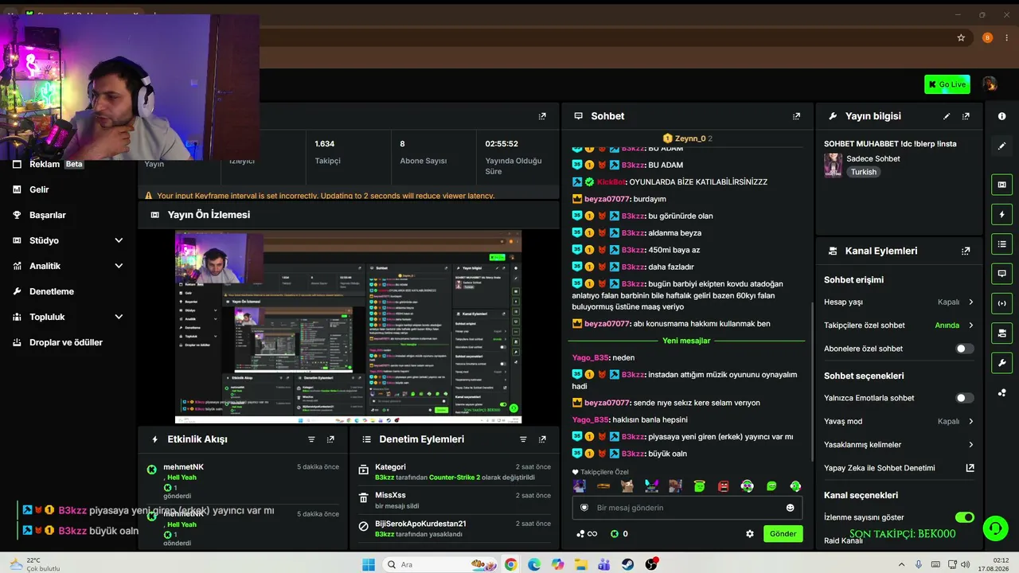Viewport: 1019px width, 573px height.
Task: Click the Sadece Sohbet category thumbnail
Action: [x=834, y=165]
